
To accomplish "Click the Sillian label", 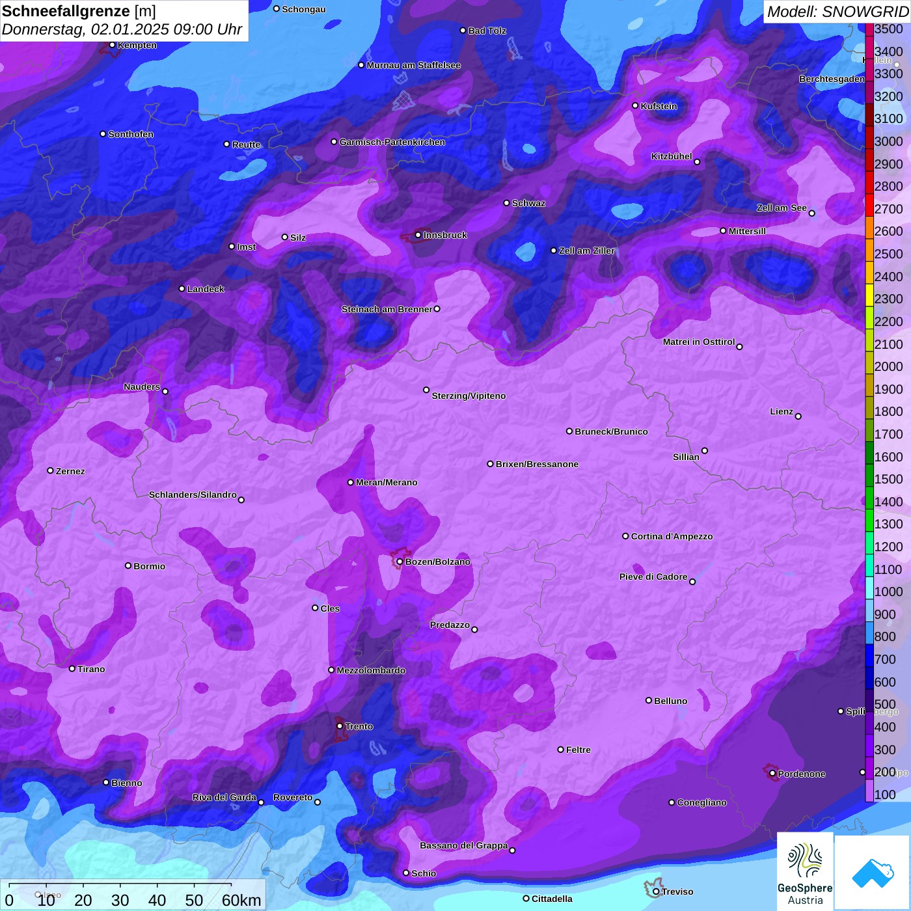I will (686, 457).
